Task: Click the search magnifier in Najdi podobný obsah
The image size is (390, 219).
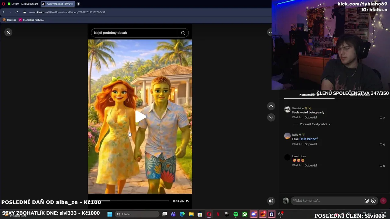Action: coord(183,33)
